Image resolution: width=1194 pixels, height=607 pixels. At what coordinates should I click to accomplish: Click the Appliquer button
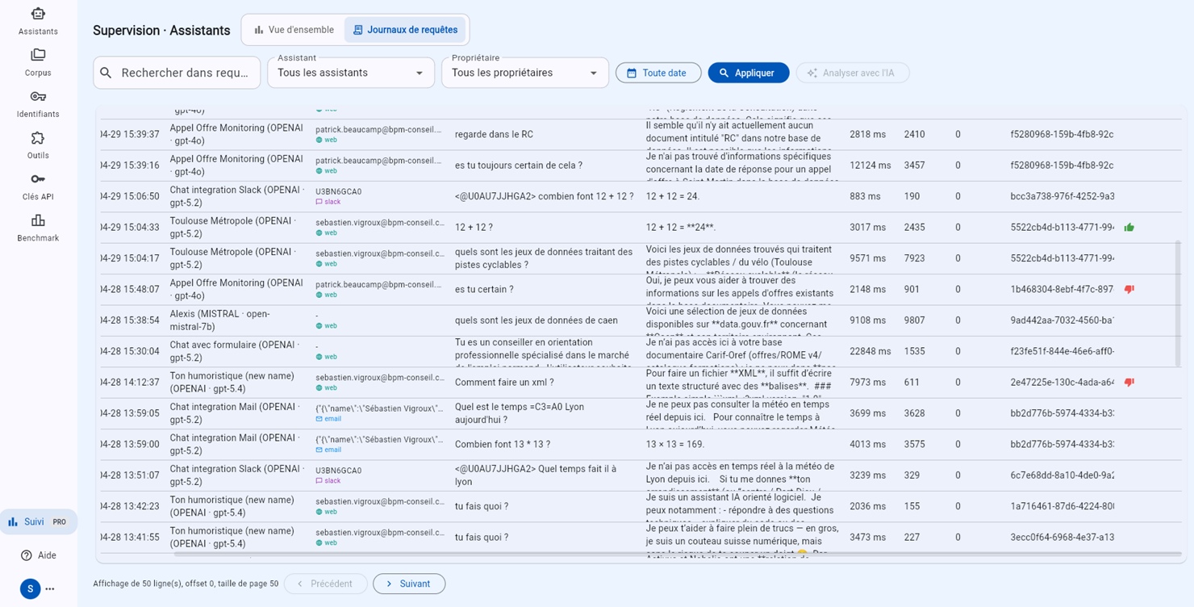(x=749, y=73)
